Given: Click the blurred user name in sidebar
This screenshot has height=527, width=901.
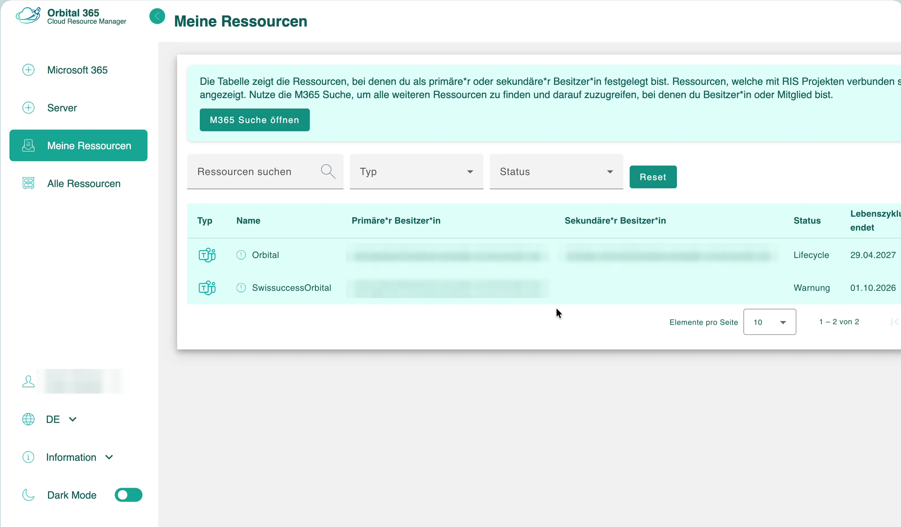Looking at the screenshot, I should coord(83,381).
